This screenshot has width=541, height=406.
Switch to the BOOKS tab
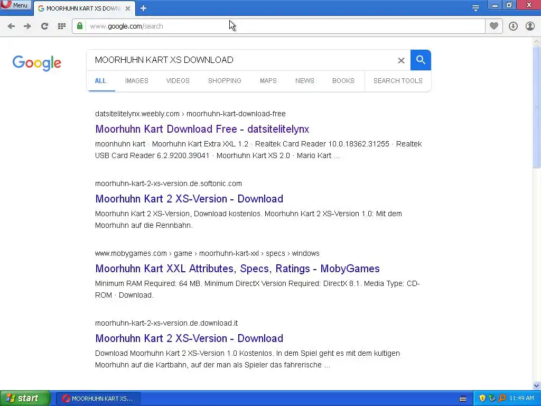[x=343, y=81]
